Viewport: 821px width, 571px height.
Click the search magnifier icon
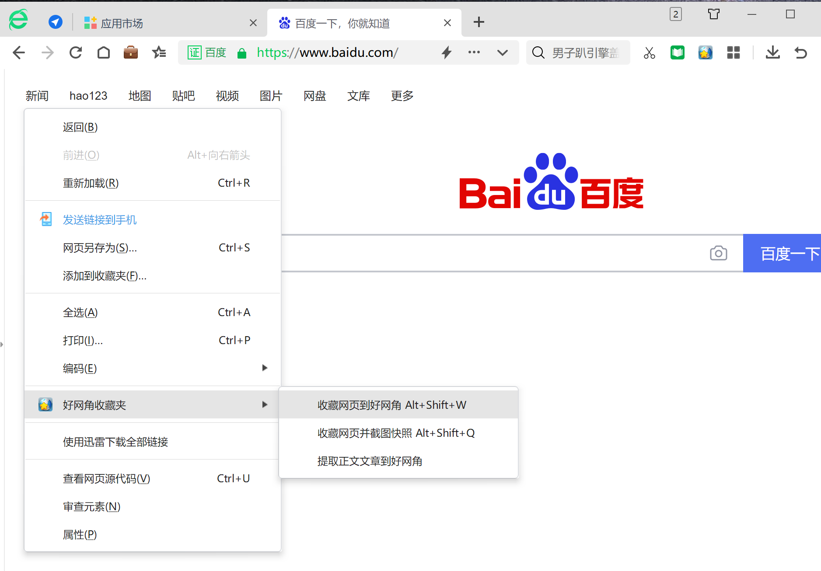coord(538,53)
